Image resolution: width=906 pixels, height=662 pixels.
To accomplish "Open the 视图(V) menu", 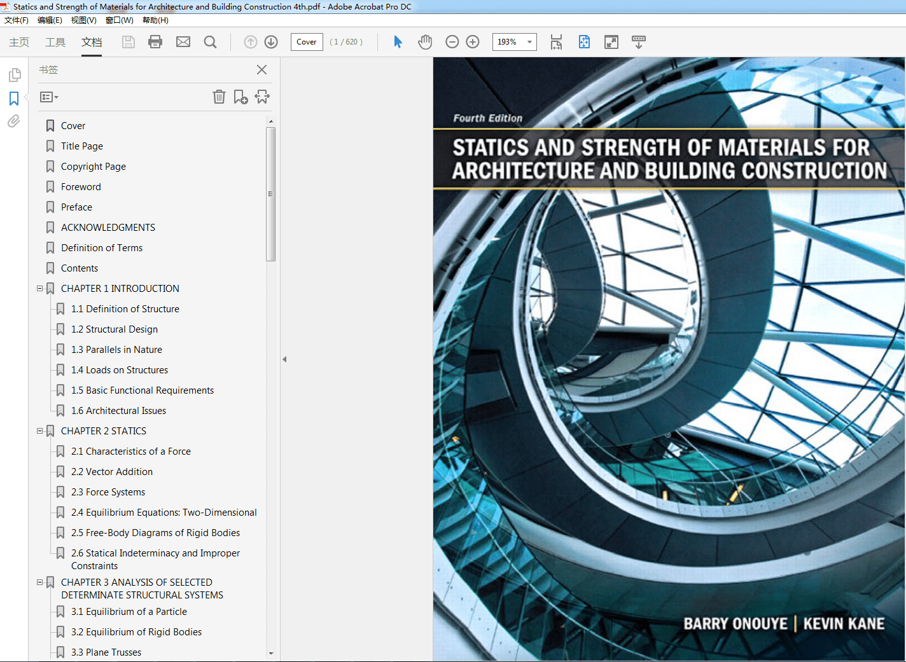I will pyautogui.click(x=84, y=20).
